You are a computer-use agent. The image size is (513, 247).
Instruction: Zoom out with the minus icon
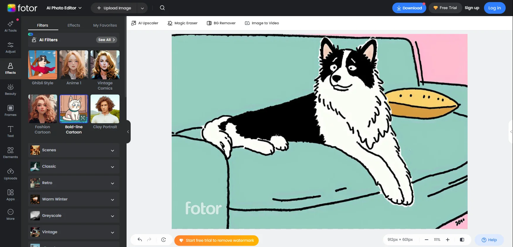tap(427, 240)
